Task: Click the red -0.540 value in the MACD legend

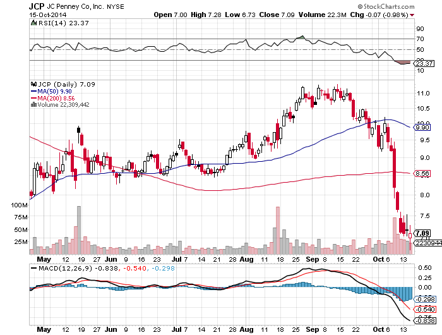Action: [135, 268]
